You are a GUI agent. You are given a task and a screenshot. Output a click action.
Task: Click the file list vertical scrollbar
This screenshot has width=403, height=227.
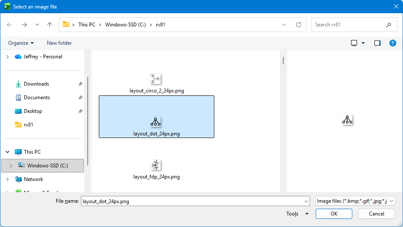coord(283,60)
